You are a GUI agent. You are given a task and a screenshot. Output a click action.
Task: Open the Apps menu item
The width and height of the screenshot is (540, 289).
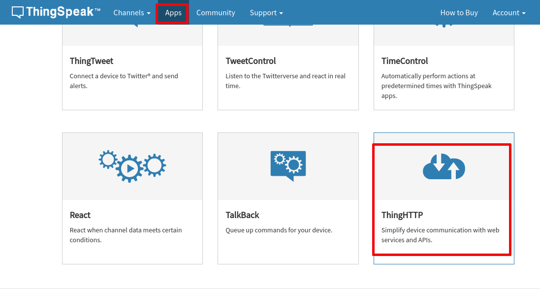pos(173,13)
